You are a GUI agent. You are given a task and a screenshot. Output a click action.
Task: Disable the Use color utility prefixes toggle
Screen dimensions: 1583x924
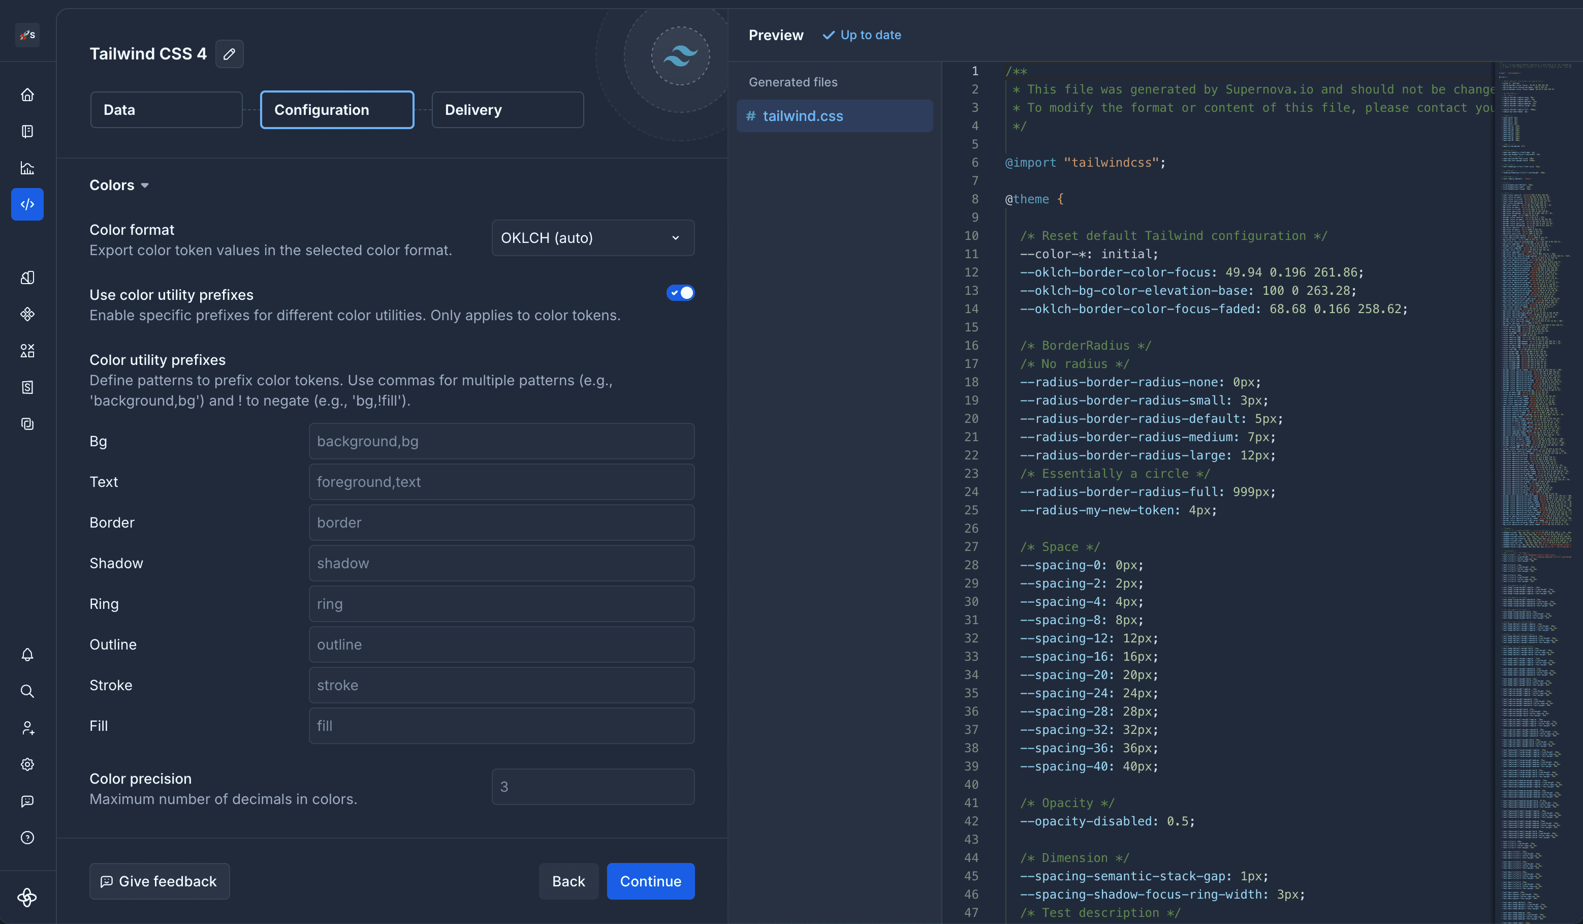click(x=680, y=292)
